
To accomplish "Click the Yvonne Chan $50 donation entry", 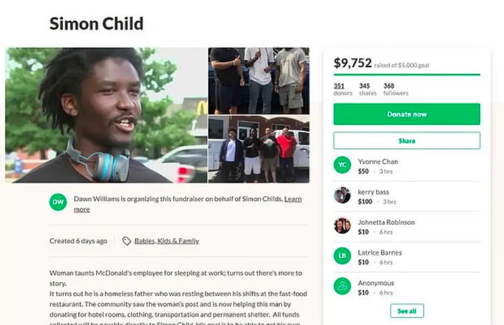I will 406,166.
